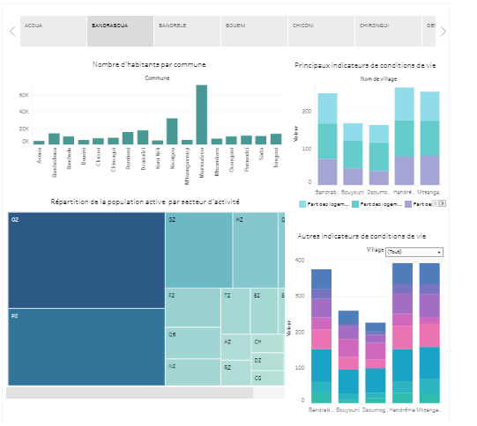Image resolution: width=477 pixels, height=426 pixels.
Task: Advance commune tabs with right arrow
Action: point(443,32)
